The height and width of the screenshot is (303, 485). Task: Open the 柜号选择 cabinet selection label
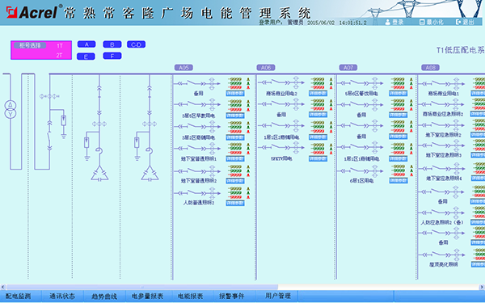pos(30,45)
